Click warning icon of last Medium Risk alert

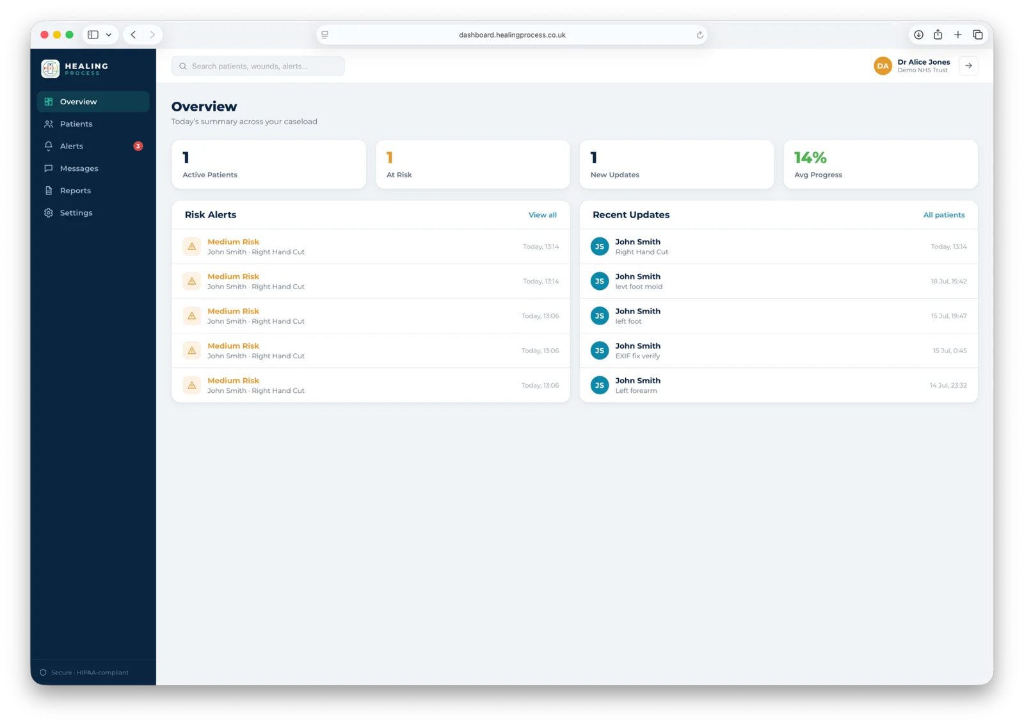(191, 385)
